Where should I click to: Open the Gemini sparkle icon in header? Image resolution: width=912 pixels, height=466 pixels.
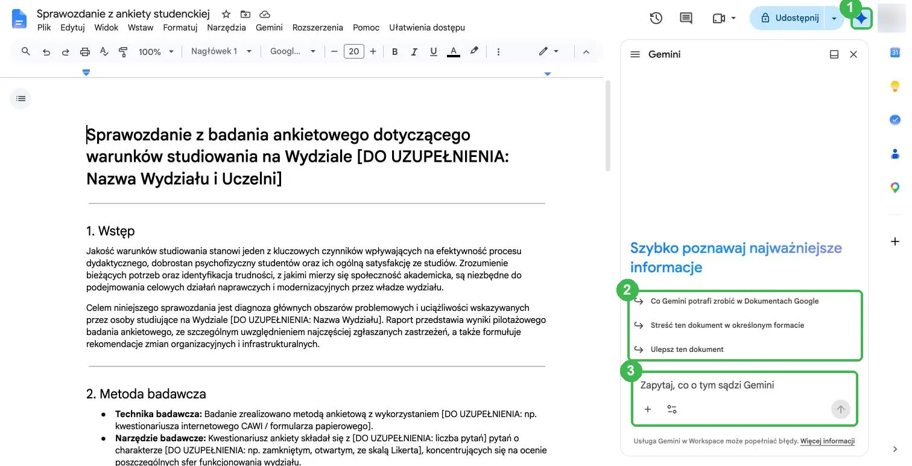[x=862, y=19]
